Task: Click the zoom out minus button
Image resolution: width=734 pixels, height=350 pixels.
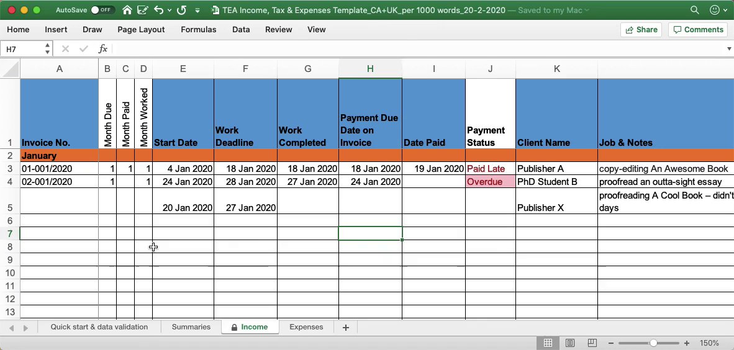Action: [610, 343]
